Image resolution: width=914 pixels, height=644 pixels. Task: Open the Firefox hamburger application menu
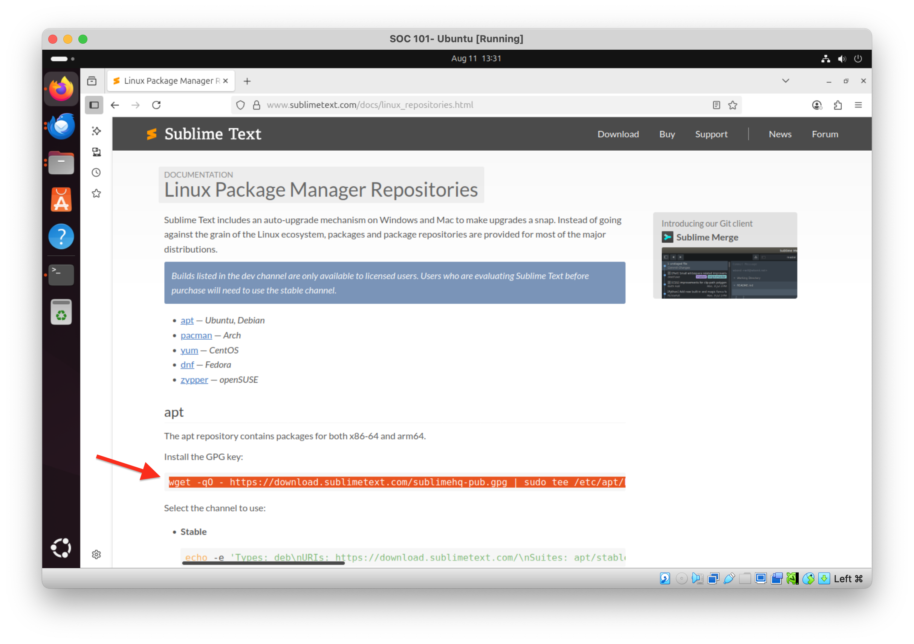click(x=859, y=105)
